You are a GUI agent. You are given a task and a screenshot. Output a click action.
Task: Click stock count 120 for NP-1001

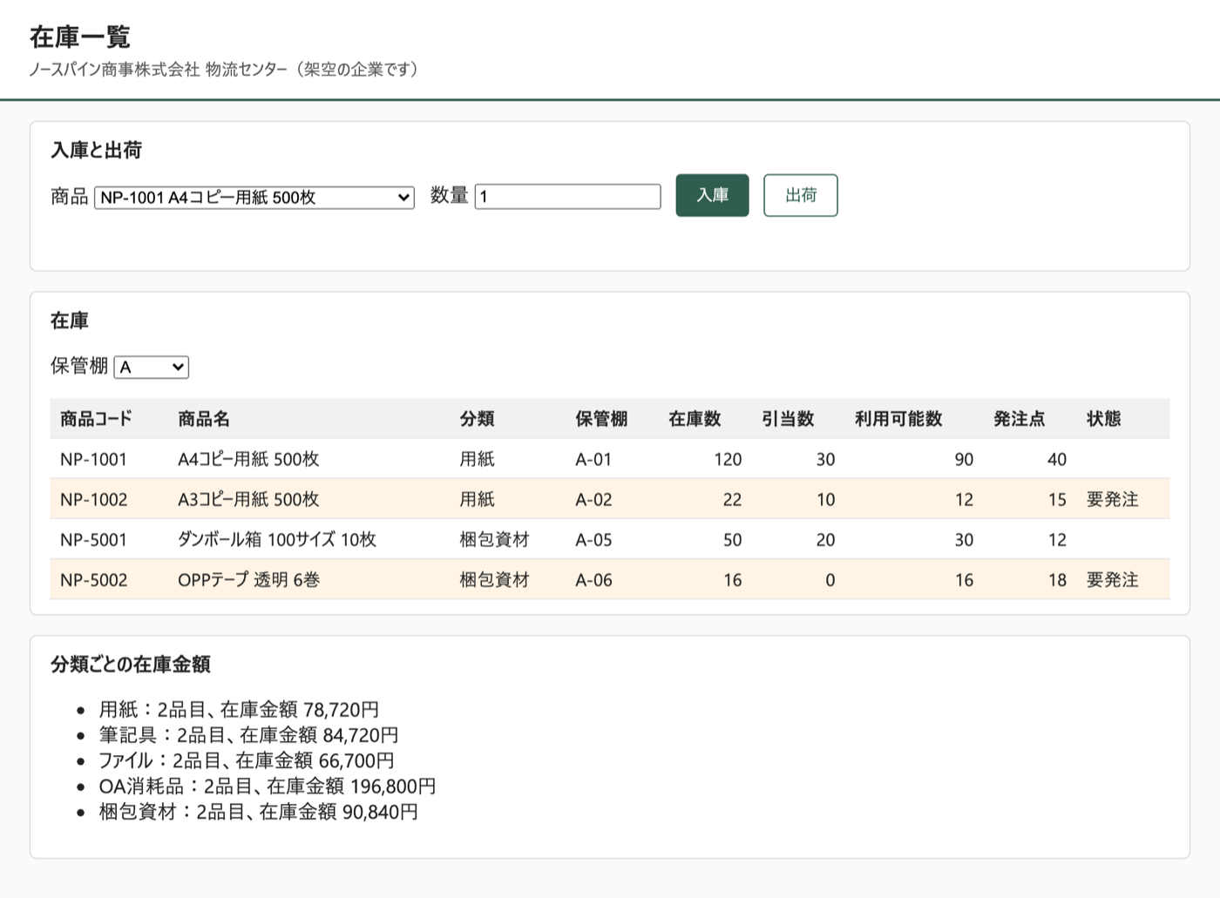pyautogui.click(x=728, y=459)
